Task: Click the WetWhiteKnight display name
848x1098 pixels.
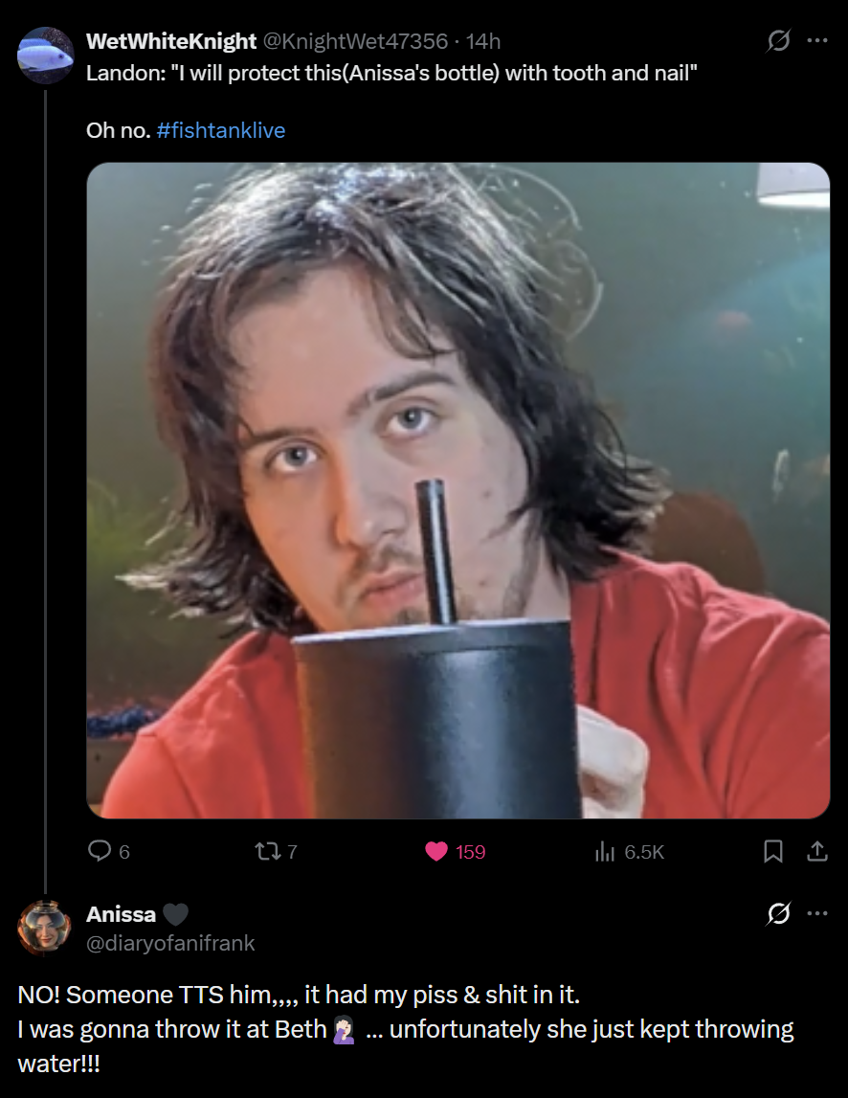Action: tap(171, 41)
